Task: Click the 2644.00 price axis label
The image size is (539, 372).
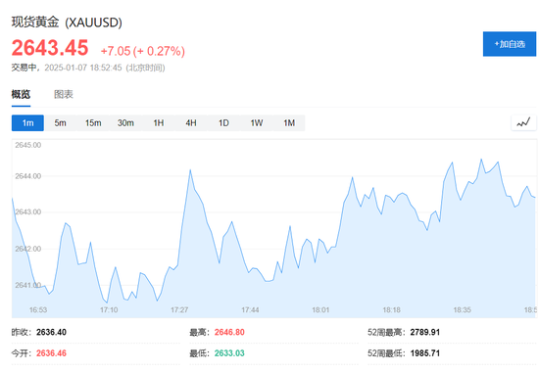Action: coord(27,176)
